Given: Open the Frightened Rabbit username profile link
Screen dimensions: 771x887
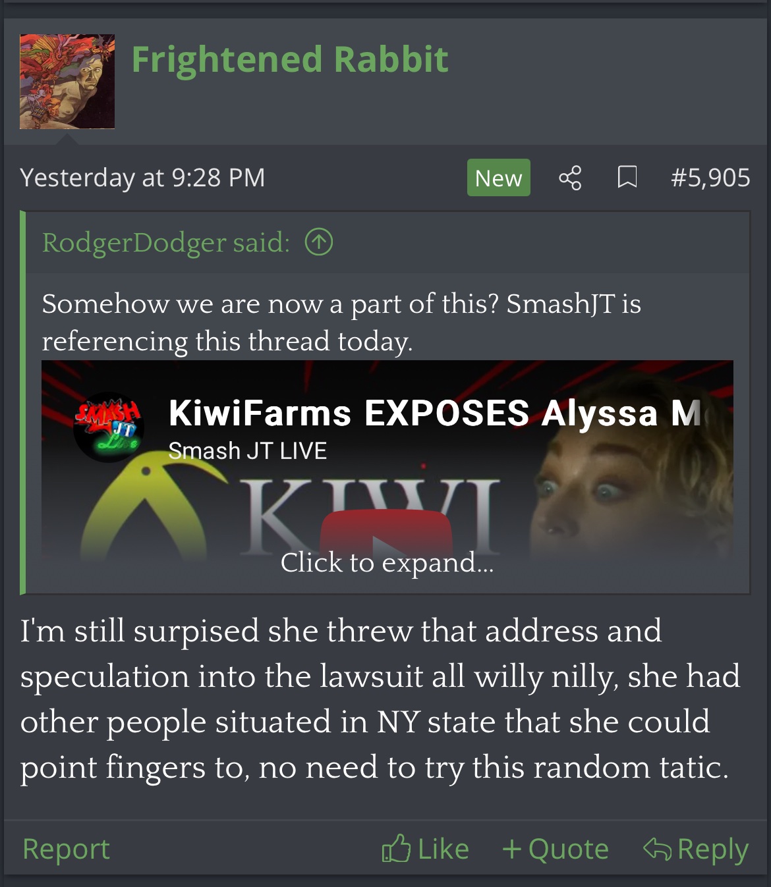Looking at the screenshot, I should tap(290, 59).
